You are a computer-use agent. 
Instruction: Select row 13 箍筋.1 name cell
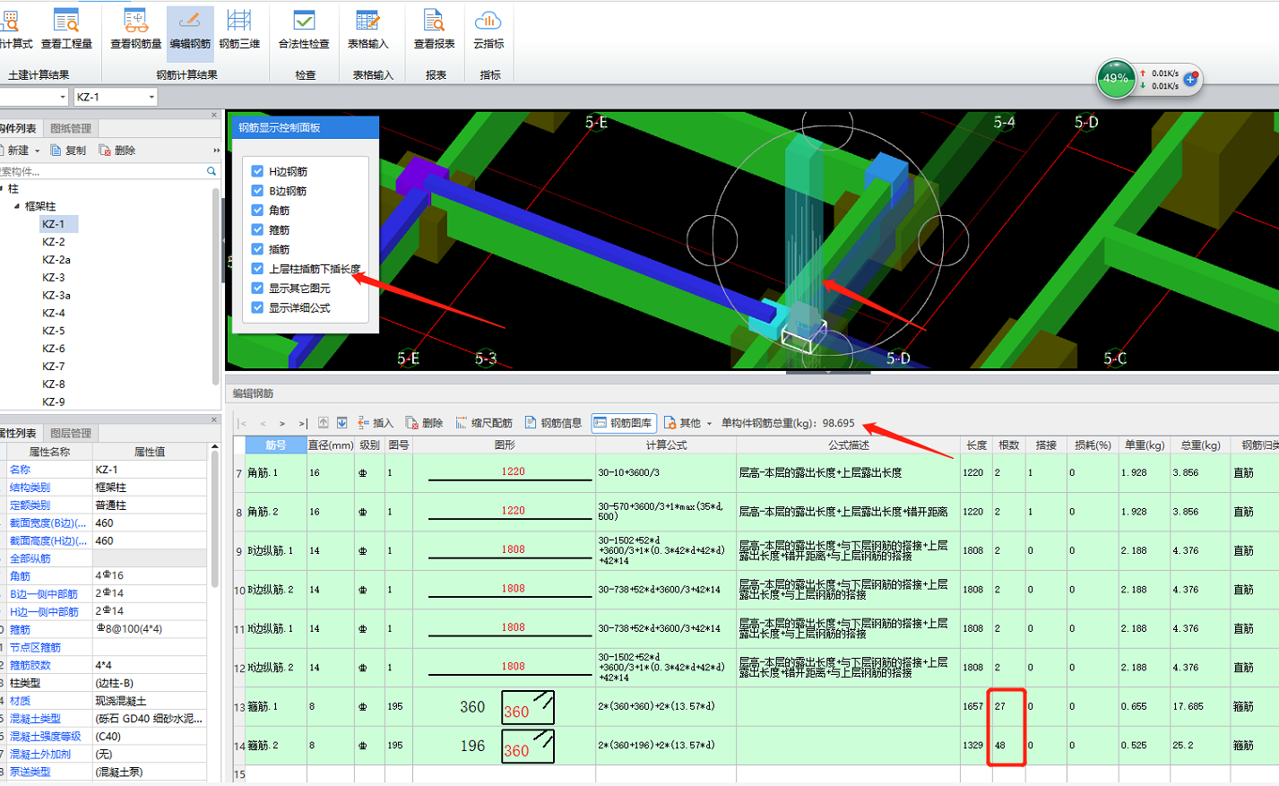276,707
